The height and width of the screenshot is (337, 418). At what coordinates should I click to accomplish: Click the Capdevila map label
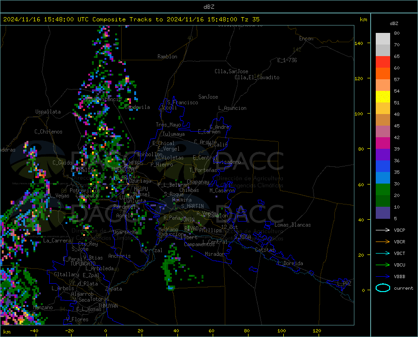click(137, 107)
